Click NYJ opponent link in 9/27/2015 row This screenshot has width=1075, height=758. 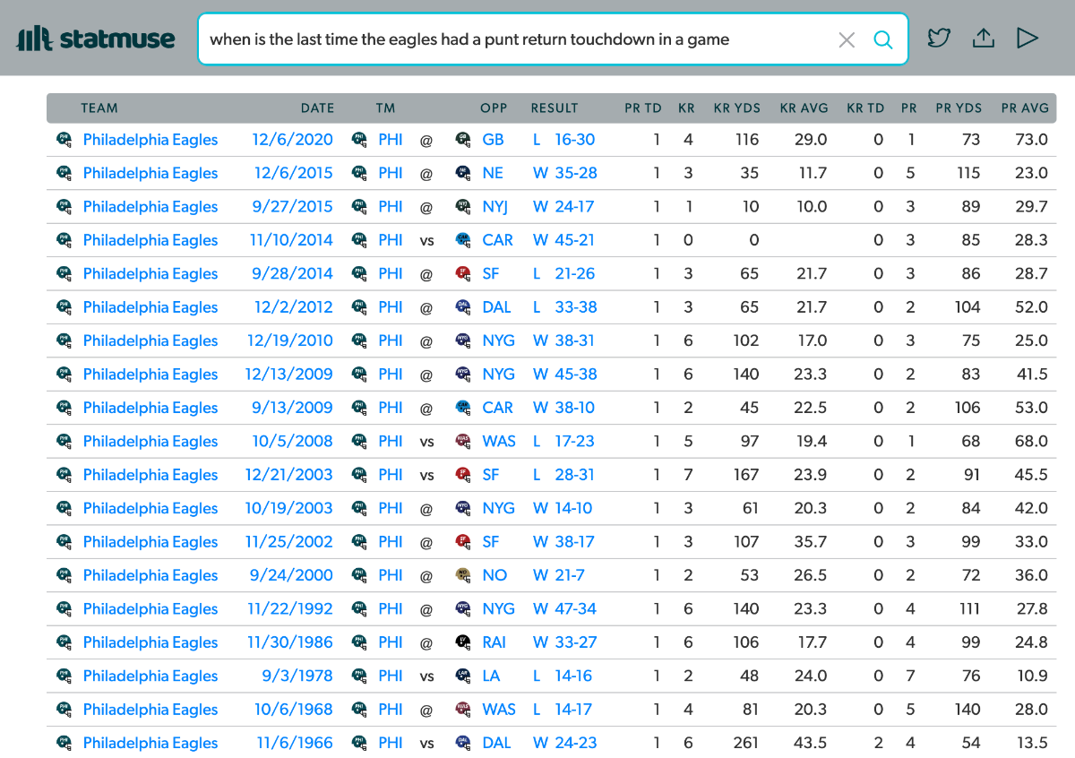click(x=494, y=207)
